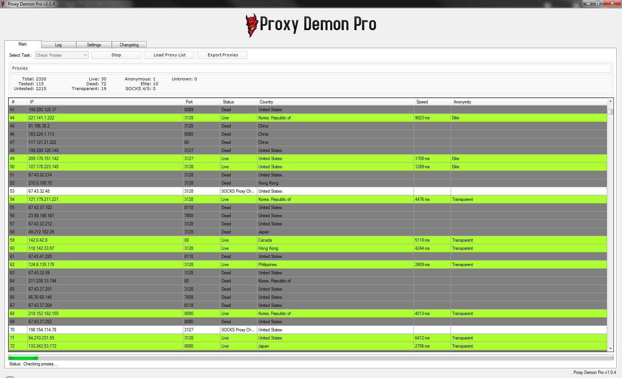The height and width of the screenshot is (378, 622).
Task: Select row with IP 198.154.114.78
Action: click(x=308, y=330)
